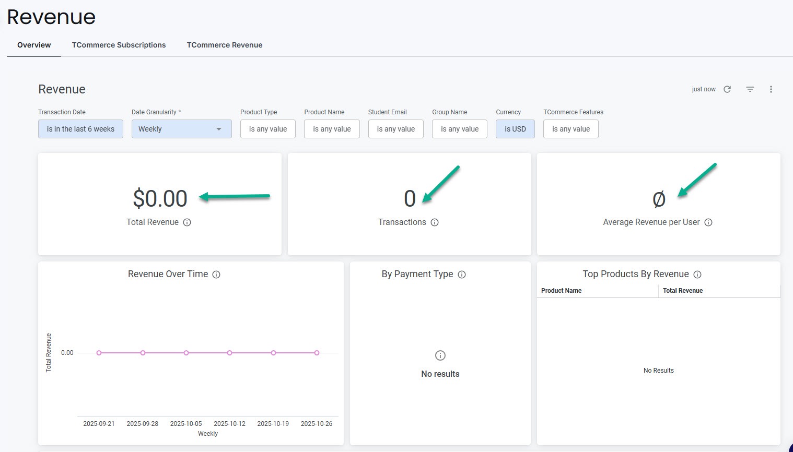Show info for Revenue Over Time
Screen dimensions: 793x452
click(216, 275)
